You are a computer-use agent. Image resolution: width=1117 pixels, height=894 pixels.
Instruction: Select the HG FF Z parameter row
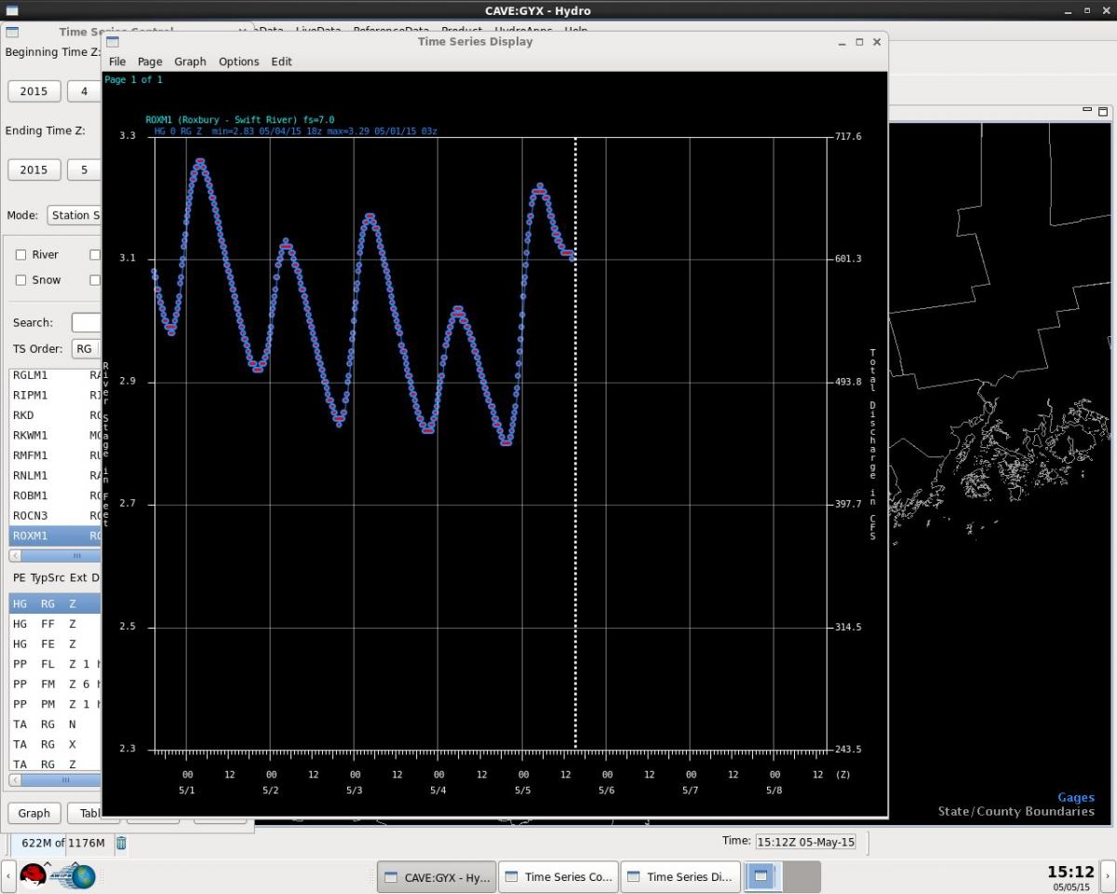coord(55,624)
